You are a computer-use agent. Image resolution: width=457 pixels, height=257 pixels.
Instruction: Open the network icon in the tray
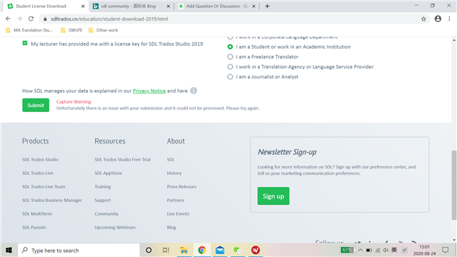378,250
